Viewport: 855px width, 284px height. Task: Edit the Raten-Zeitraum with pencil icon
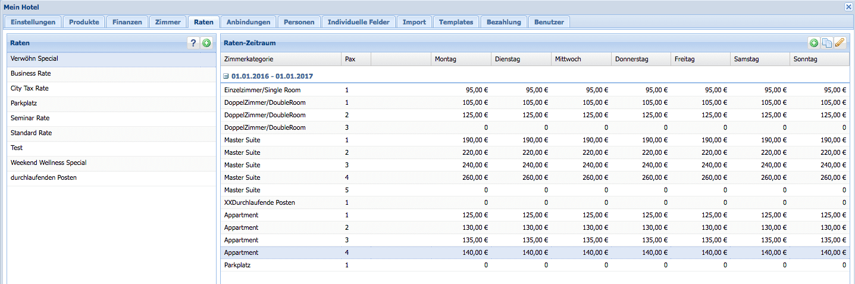click(840, 43)
